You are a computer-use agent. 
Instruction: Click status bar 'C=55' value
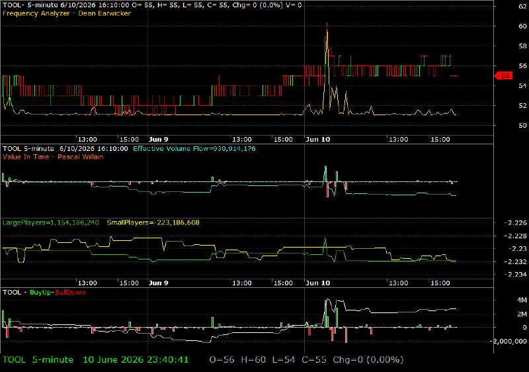[x=314, y=360]
